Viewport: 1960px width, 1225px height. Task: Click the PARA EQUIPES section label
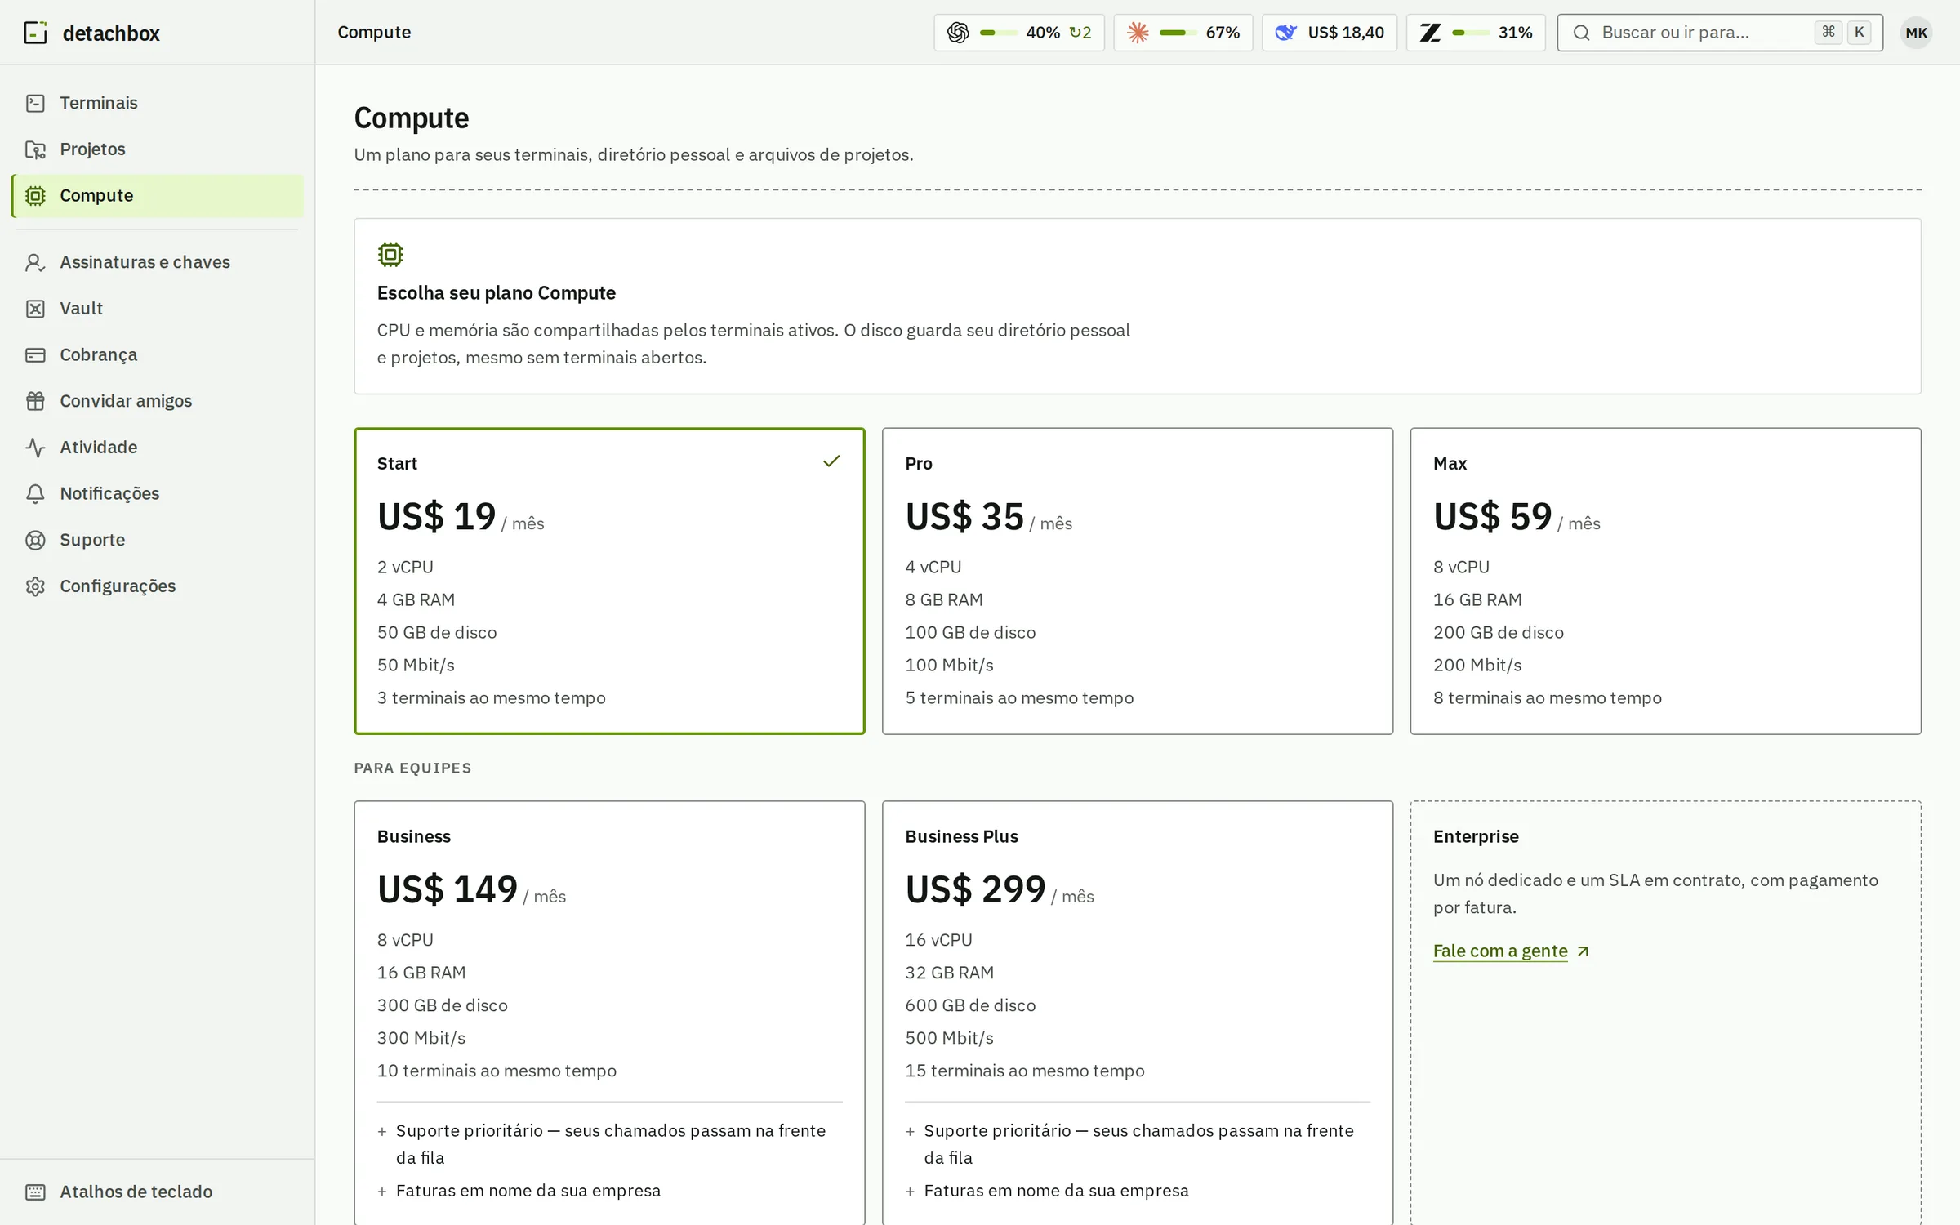click(412, 768)
